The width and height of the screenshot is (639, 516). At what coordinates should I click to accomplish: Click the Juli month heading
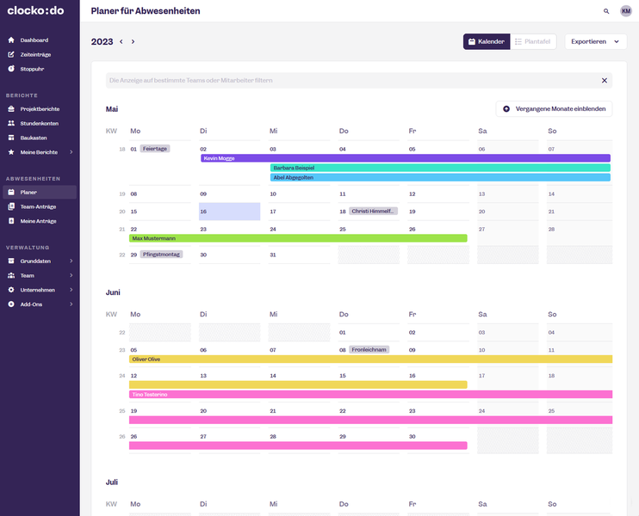pos(112,482)
